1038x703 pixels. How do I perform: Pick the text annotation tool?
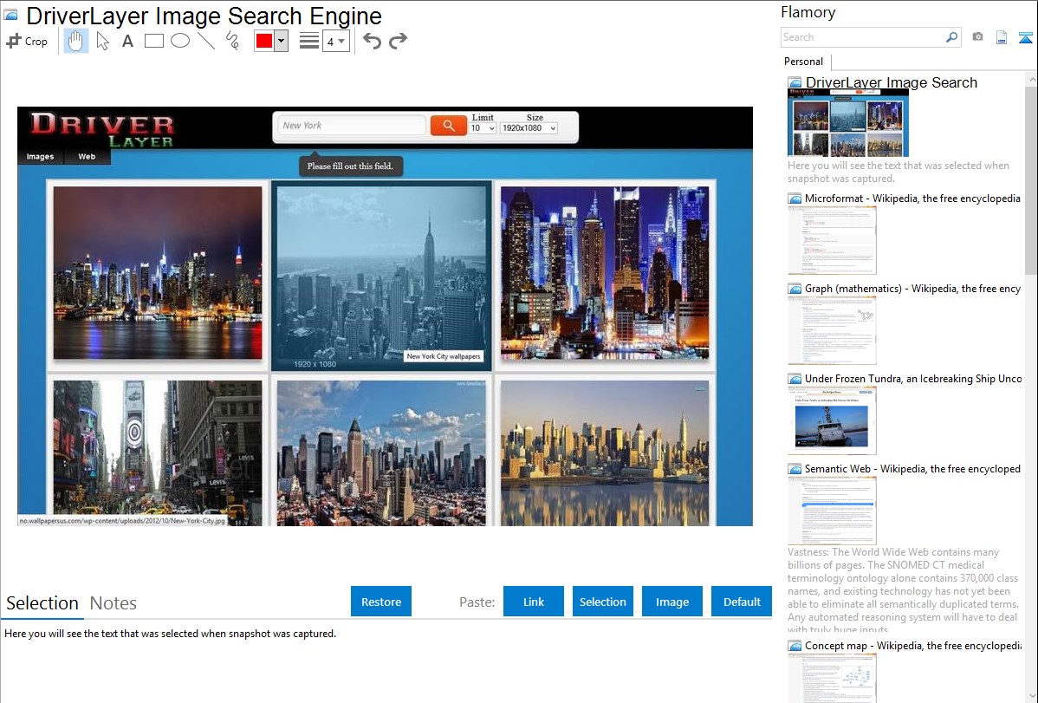pyautogui.click(x=127, y=41)
